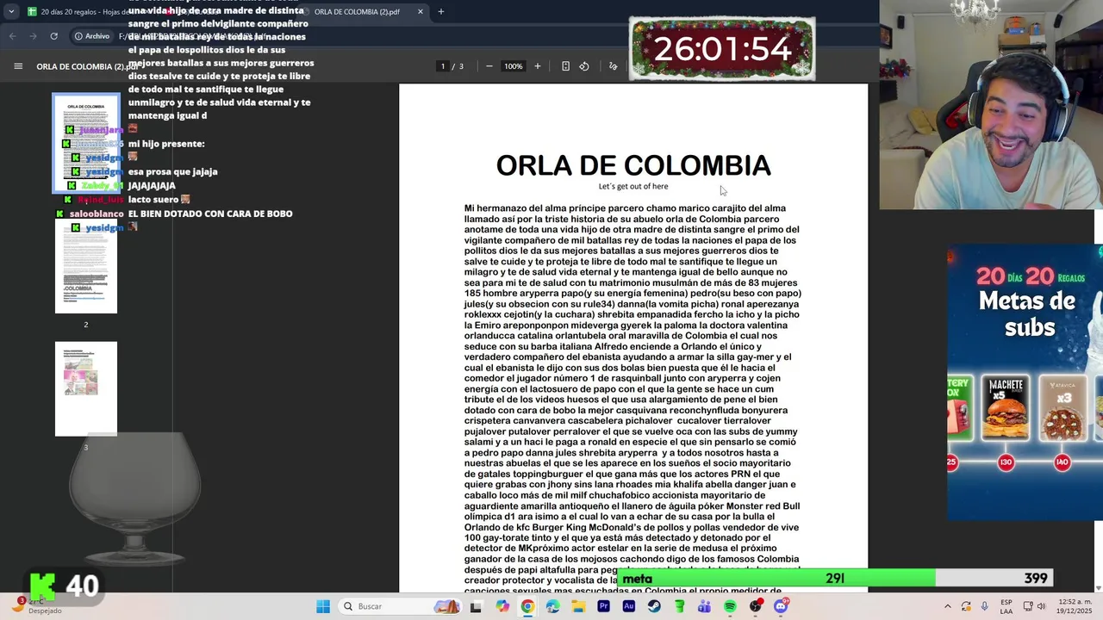
Task: Click the "mi hijo presente:" chat message
Action: (x=166, y=144)
